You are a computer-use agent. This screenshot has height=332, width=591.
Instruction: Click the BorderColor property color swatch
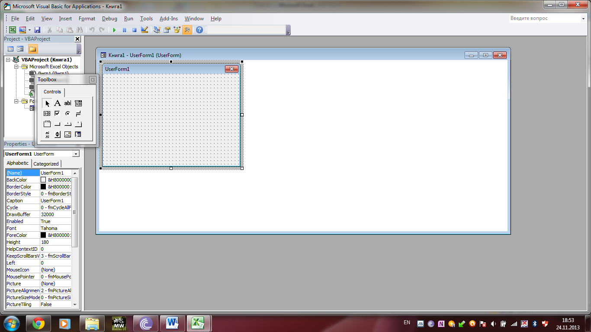tap(43, 187)
